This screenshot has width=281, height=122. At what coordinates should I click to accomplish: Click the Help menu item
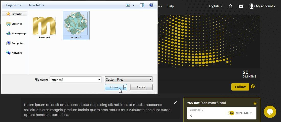[170, 6]
